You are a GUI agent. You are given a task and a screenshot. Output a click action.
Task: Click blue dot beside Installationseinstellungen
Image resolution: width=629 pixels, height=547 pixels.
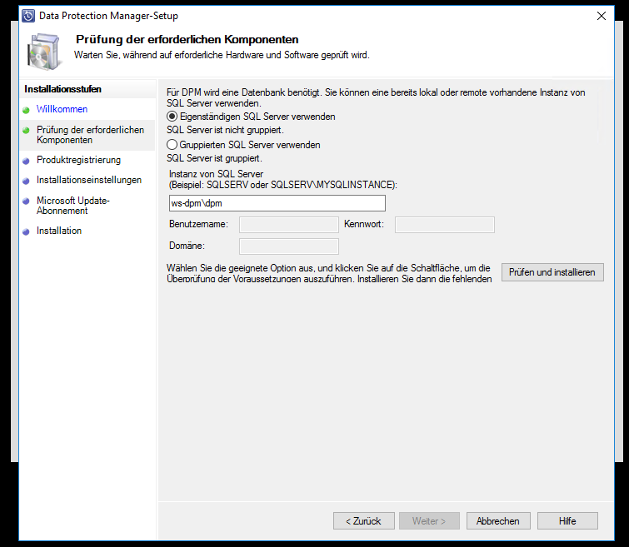(26, 181)
